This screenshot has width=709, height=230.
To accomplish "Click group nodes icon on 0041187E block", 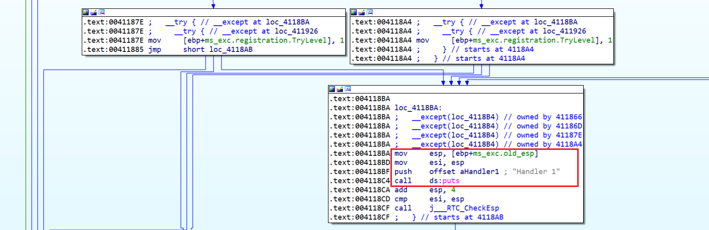I will tap(101, 12).
